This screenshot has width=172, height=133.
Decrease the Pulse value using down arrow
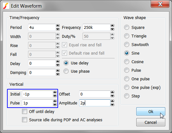(x=55, y=105)
